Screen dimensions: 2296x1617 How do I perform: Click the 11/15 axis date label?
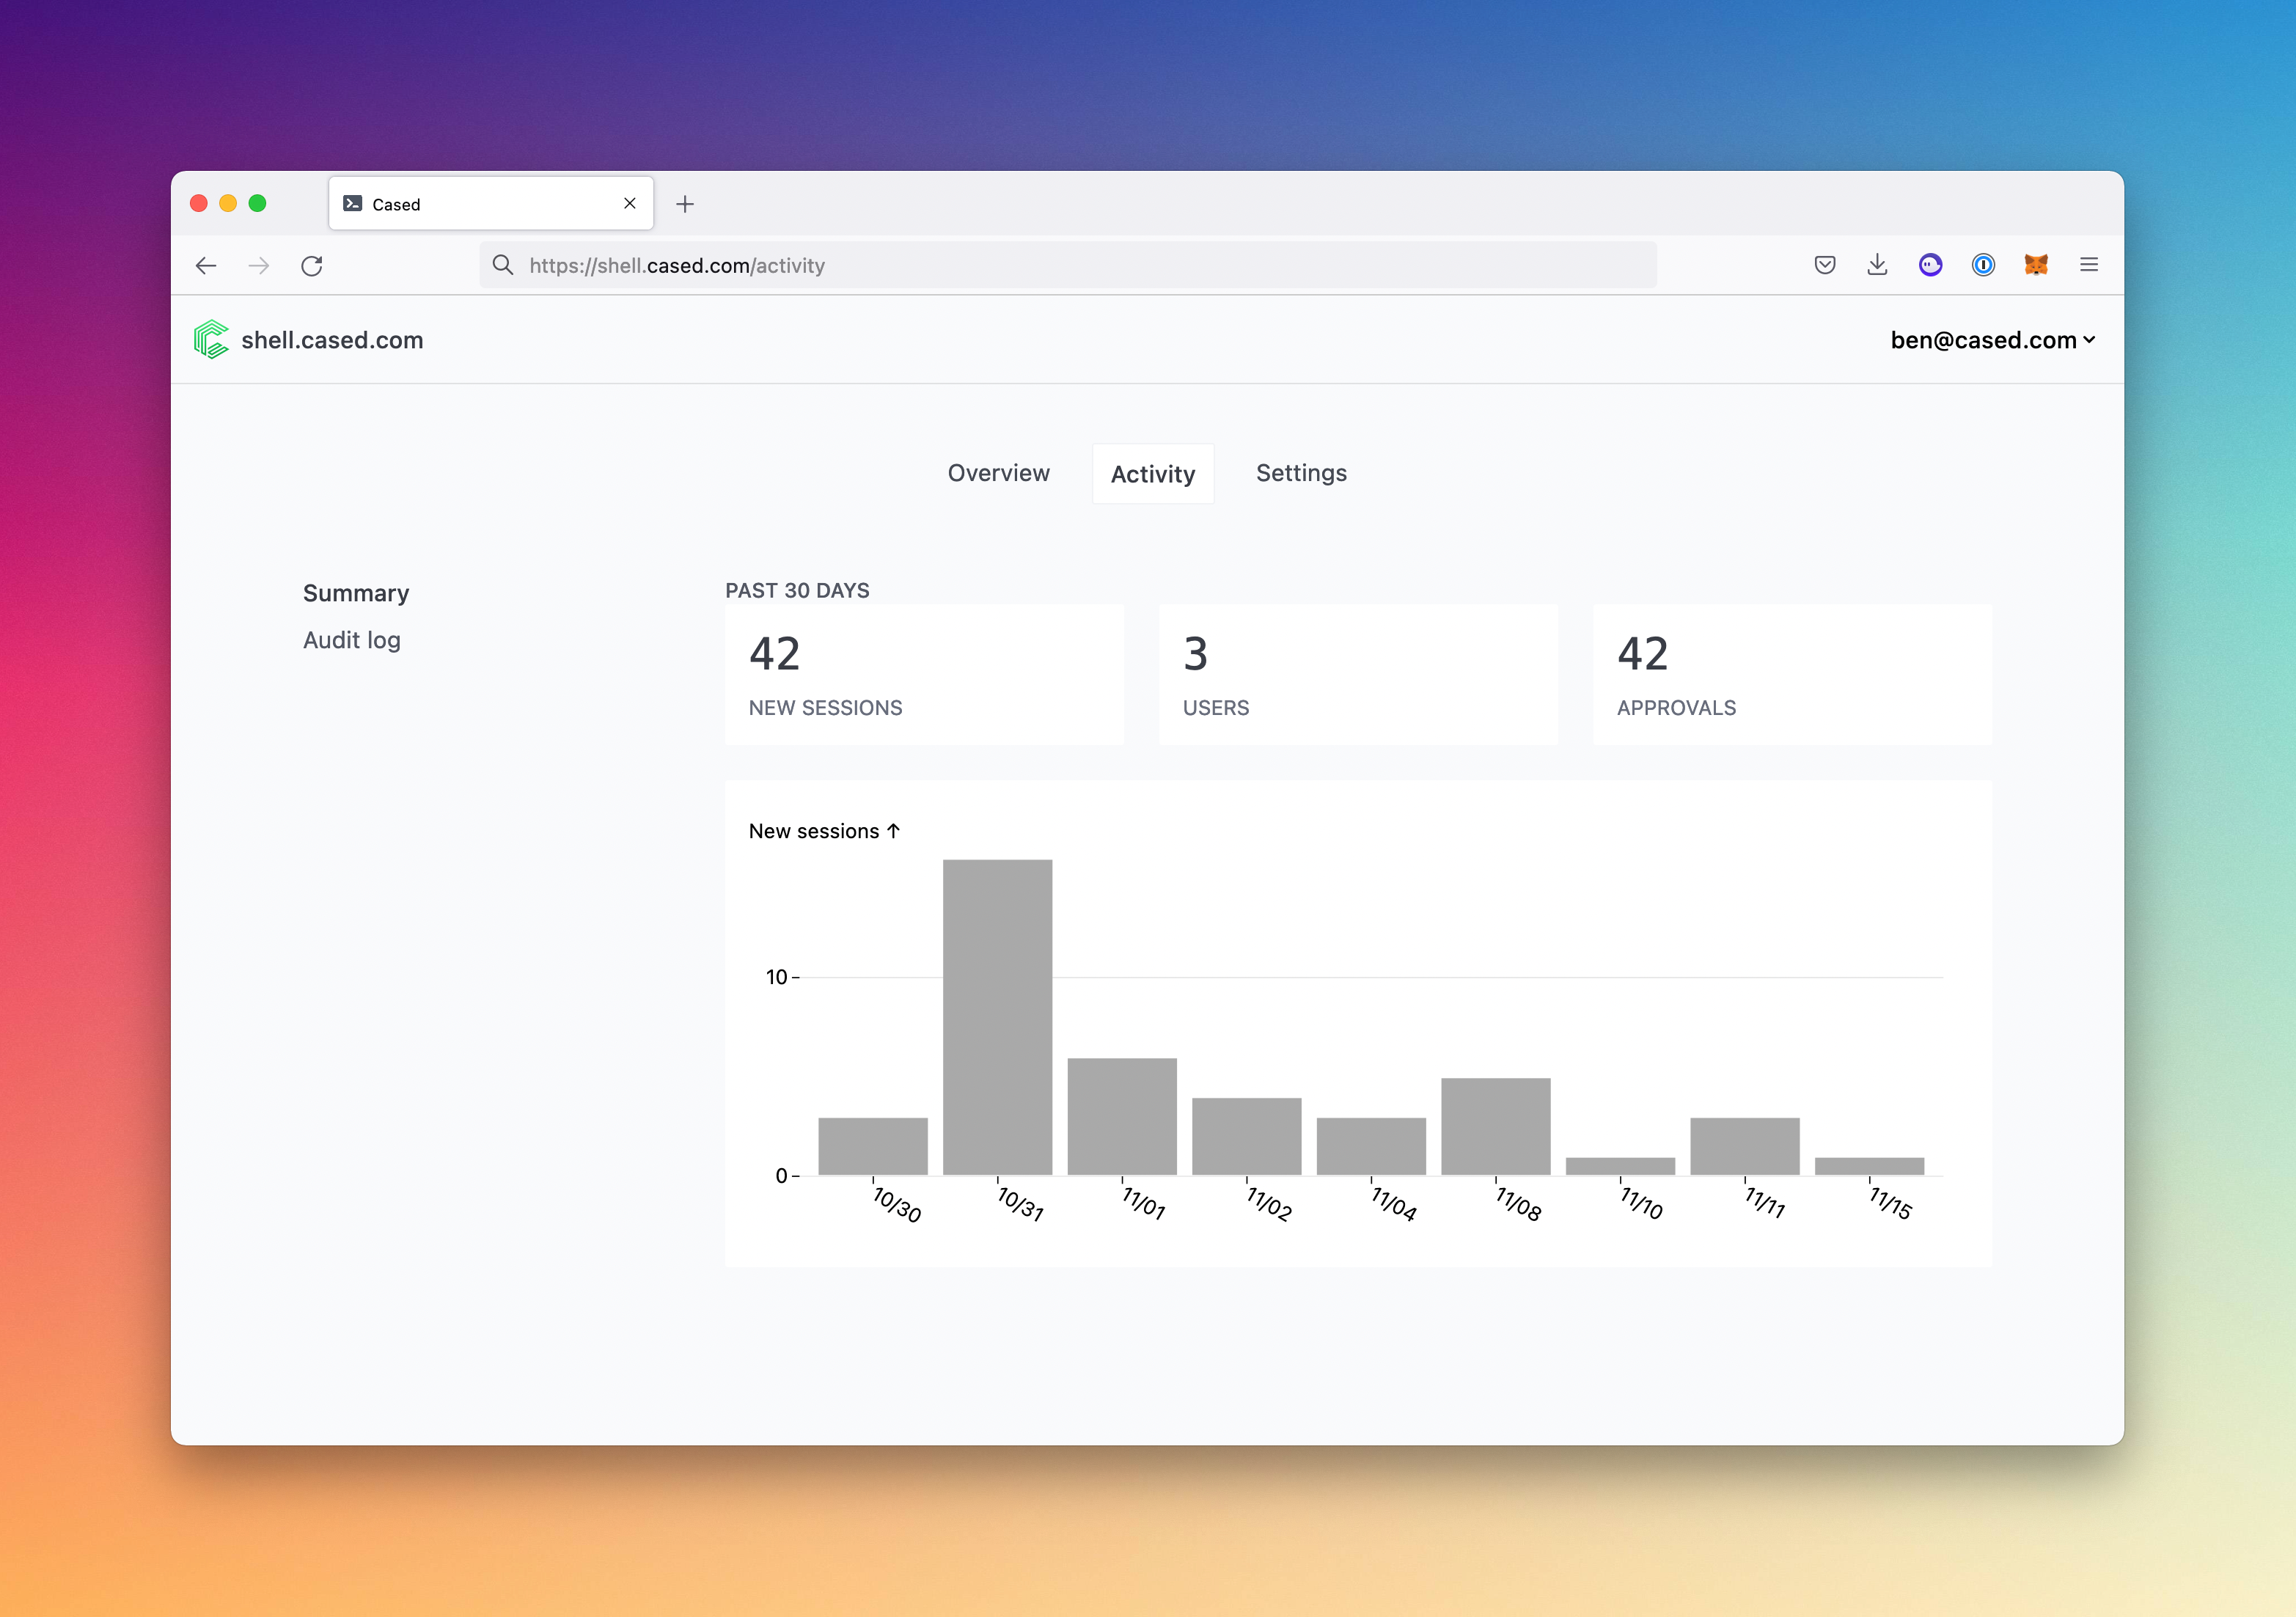[x=1890, y=1203]
